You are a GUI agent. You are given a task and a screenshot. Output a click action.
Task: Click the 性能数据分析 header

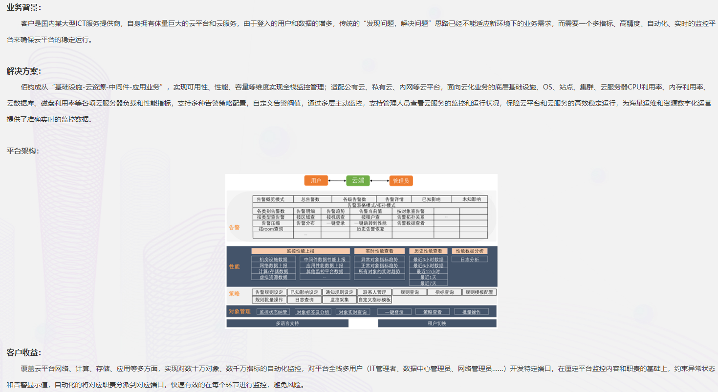469,251
